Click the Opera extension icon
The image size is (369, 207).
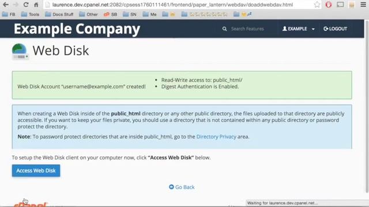tap(329, 5)
